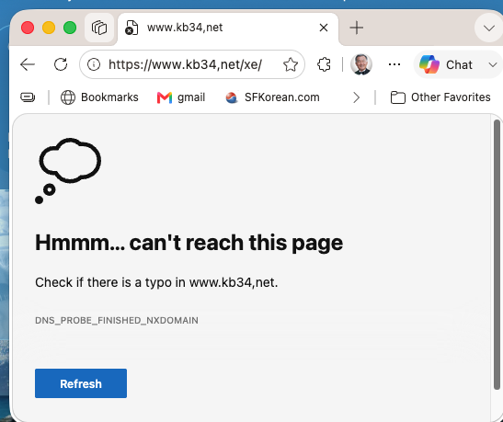Open the Extensions puzzle icon
The height and width of the screenshot is (422, 503).
click(324, 64)
